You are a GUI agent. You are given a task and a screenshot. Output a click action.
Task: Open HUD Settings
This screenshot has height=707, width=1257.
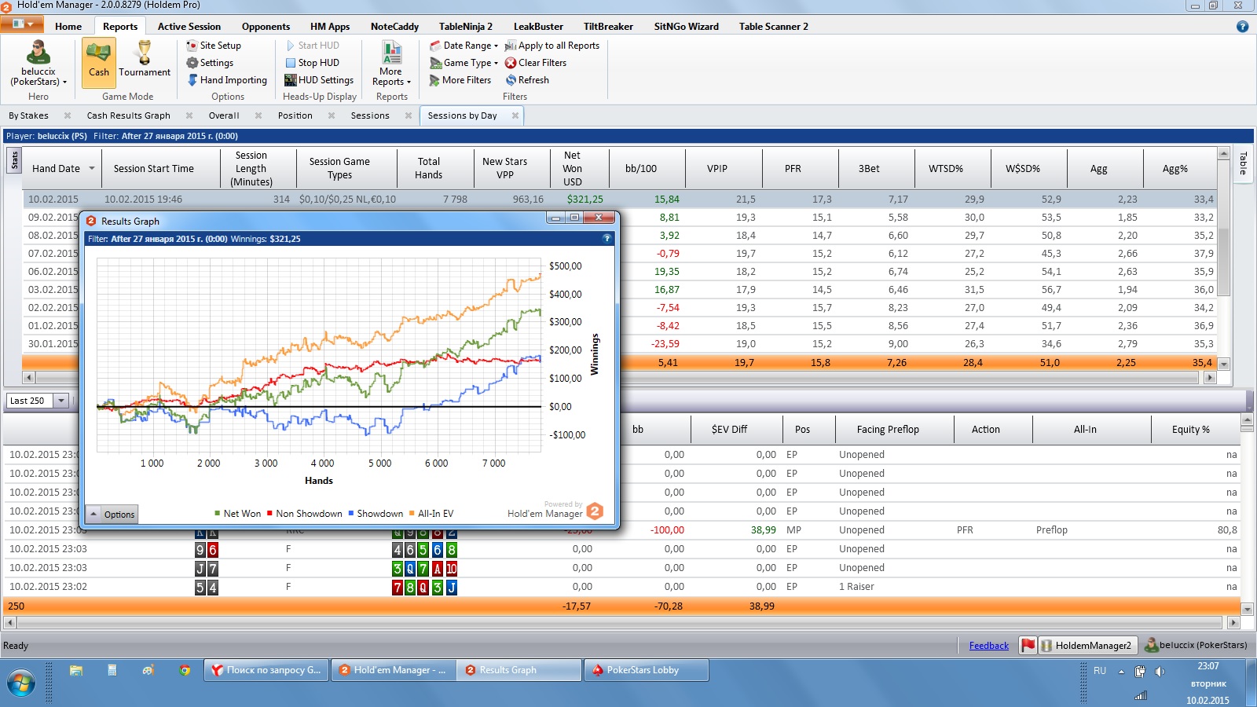319,80
